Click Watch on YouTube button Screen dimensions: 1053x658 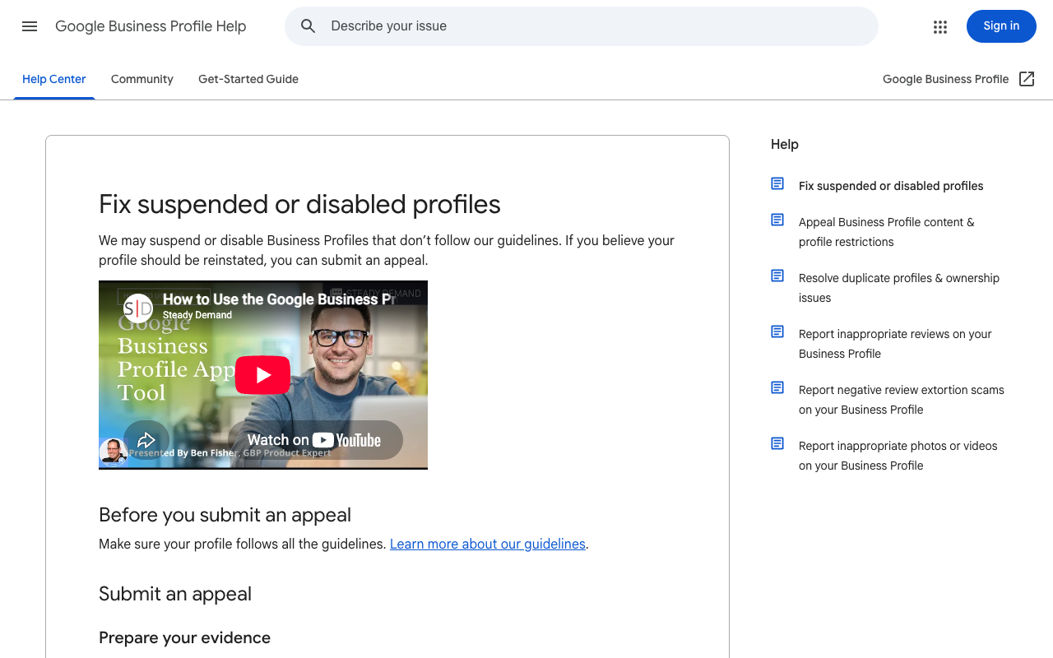point(315,440)
